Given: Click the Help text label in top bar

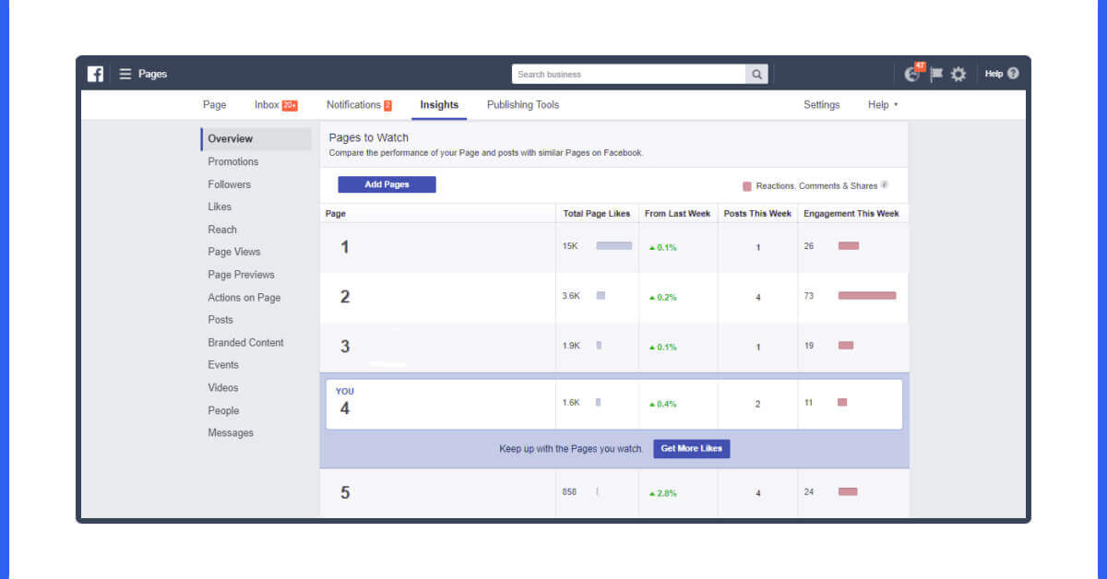Looking at the screenshot, I should 994,74.
